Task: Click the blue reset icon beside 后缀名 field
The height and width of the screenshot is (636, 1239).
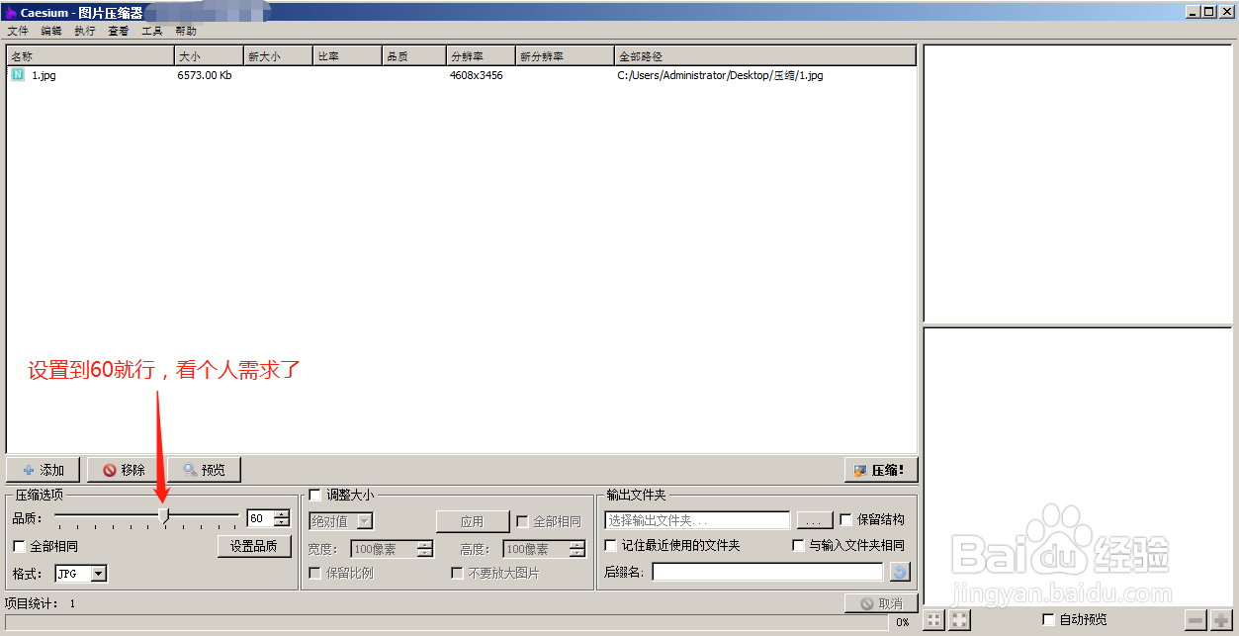Action: [899, 572]
